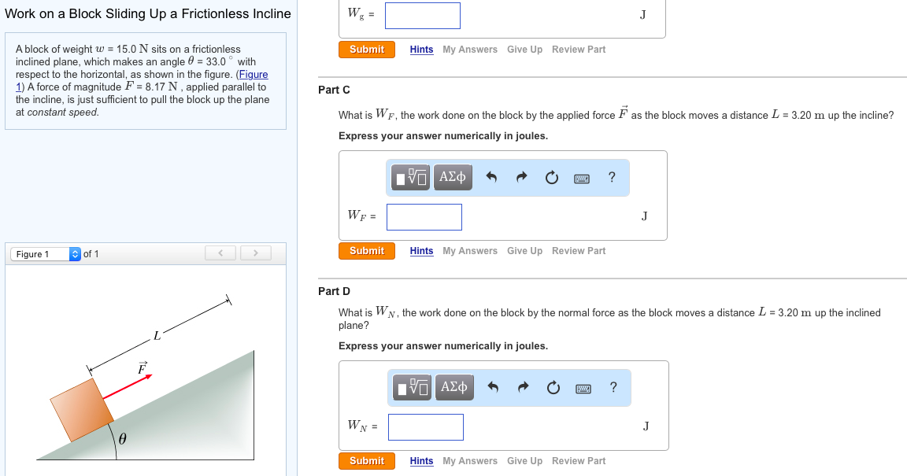Select the ΑΣφ Greek symbols icon in Part D

coord(454,387)
